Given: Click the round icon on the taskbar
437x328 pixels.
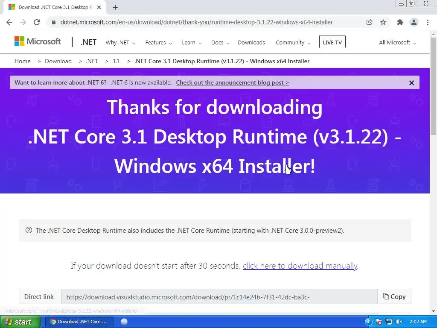Looking at the screenshot, I should (x=124, y=322).
